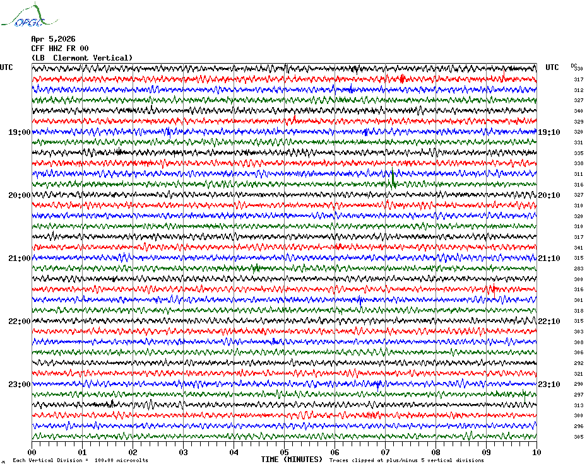Click the "19:00" time label at the left
This screenshot has height=469, width=587.
click(19, 132)
